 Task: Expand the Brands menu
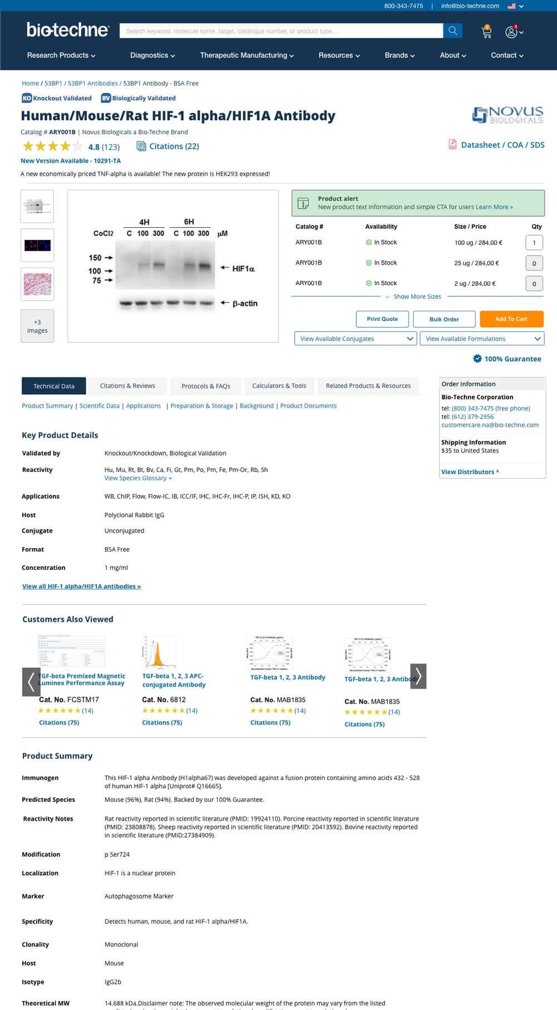click(x=399, y=55)
